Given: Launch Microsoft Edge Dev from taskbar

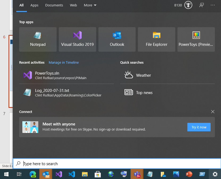Looking at the screenshot, I should click(32, 174).
